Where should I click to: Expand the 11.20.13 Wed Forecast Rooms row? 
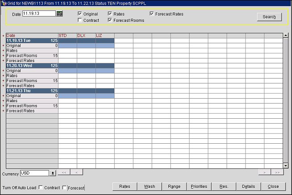[4, 81]
